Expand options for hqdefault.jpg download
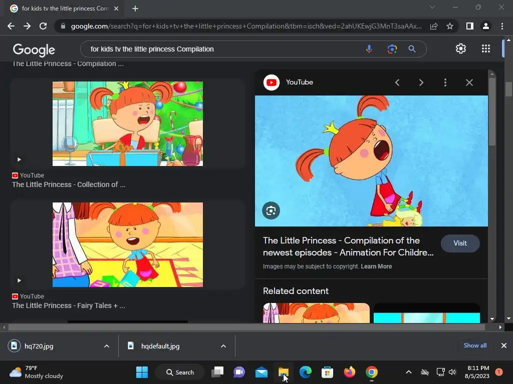The width and height of the screenshot is (513, 384). 223,346
